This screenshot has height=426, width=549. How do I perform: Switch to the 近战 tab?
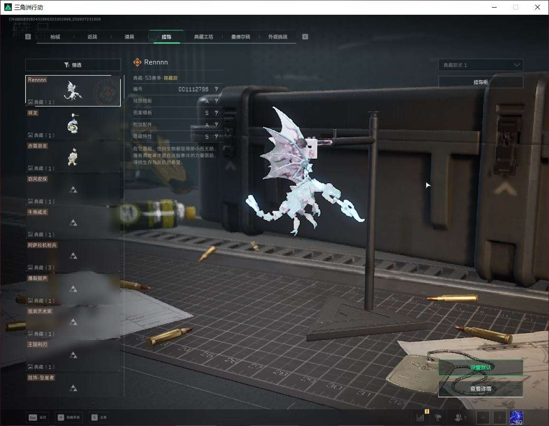click(x=92, y=37)
